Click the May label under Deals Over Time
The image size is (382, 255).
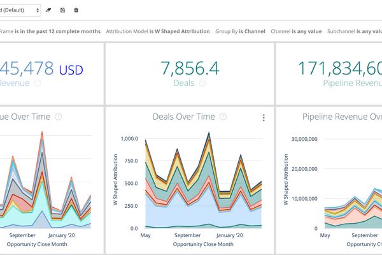click(145, 235)
